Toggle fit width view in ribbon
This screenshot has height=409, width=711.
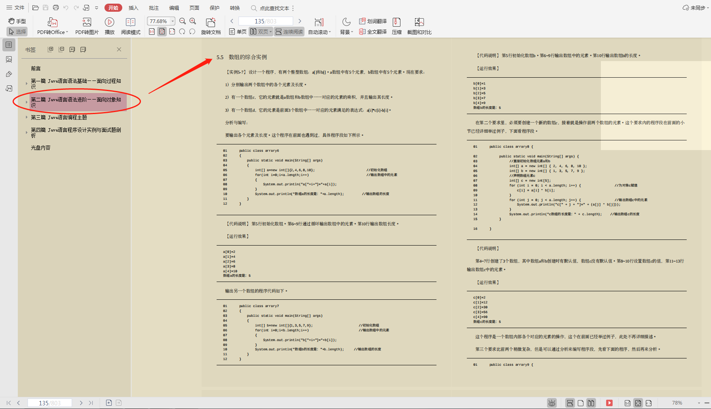pyautogui.click(x=172, y=32)
